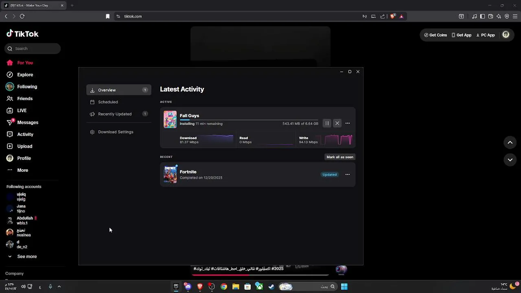Click the Fall Guys game thumbnail

pyautogui.click(x=170, y=119)
